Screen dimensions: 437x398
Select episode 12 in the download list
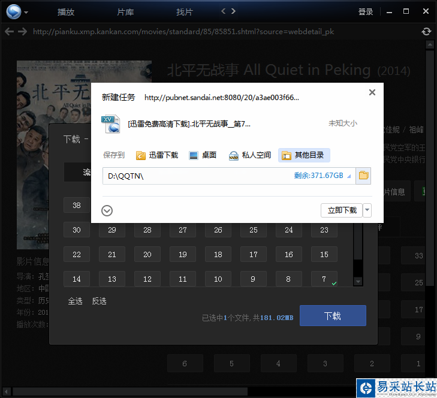pyautogui.click(x=147, y=279)
